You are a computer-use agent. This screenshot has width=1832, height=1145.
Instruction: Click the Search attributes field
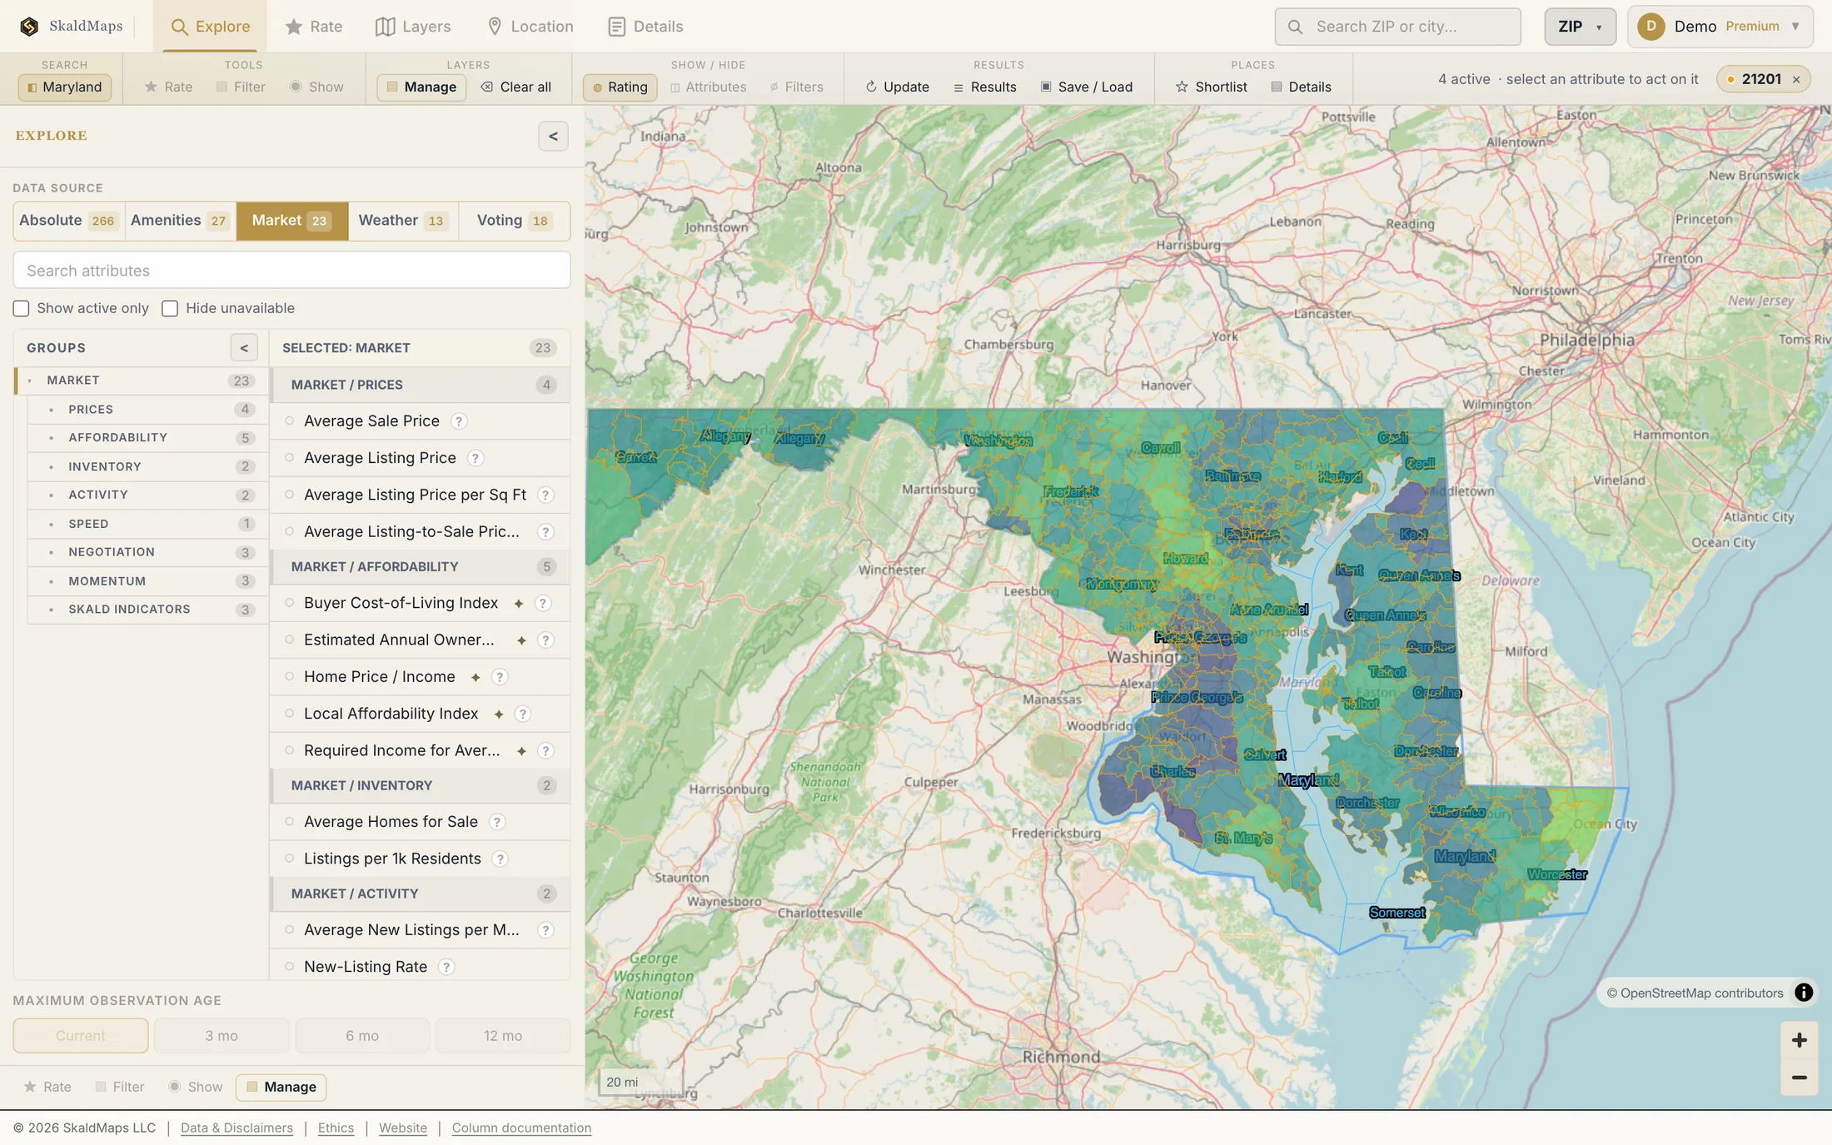click(291, 271)
